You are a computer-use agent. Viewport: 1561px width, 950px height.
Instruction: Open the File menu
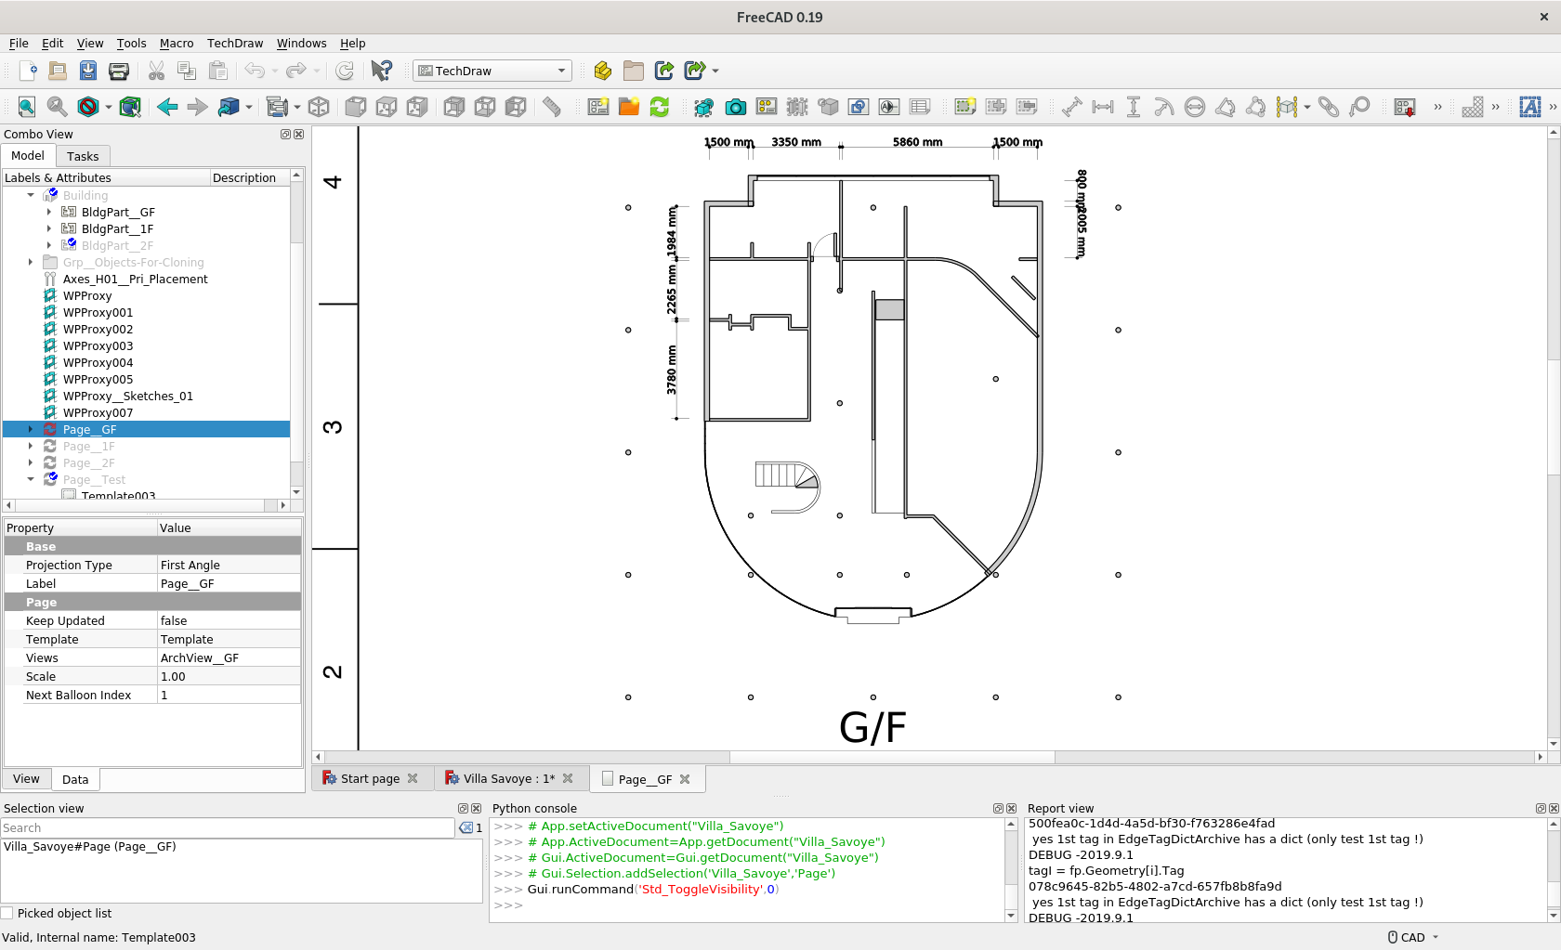click(x=19, y=43)
